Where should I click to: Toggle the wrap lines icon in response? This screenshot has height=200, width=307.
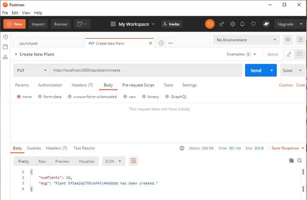(x=134, y=161)
